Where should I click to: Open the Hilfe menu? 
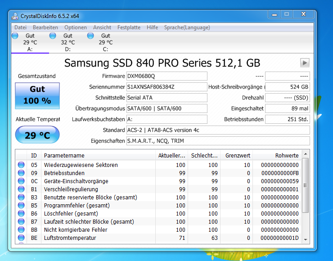pos(152,27)
